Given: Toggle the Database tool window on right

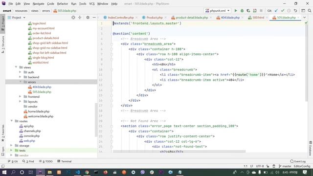Looking at the screenshot, I should (311, 148).
